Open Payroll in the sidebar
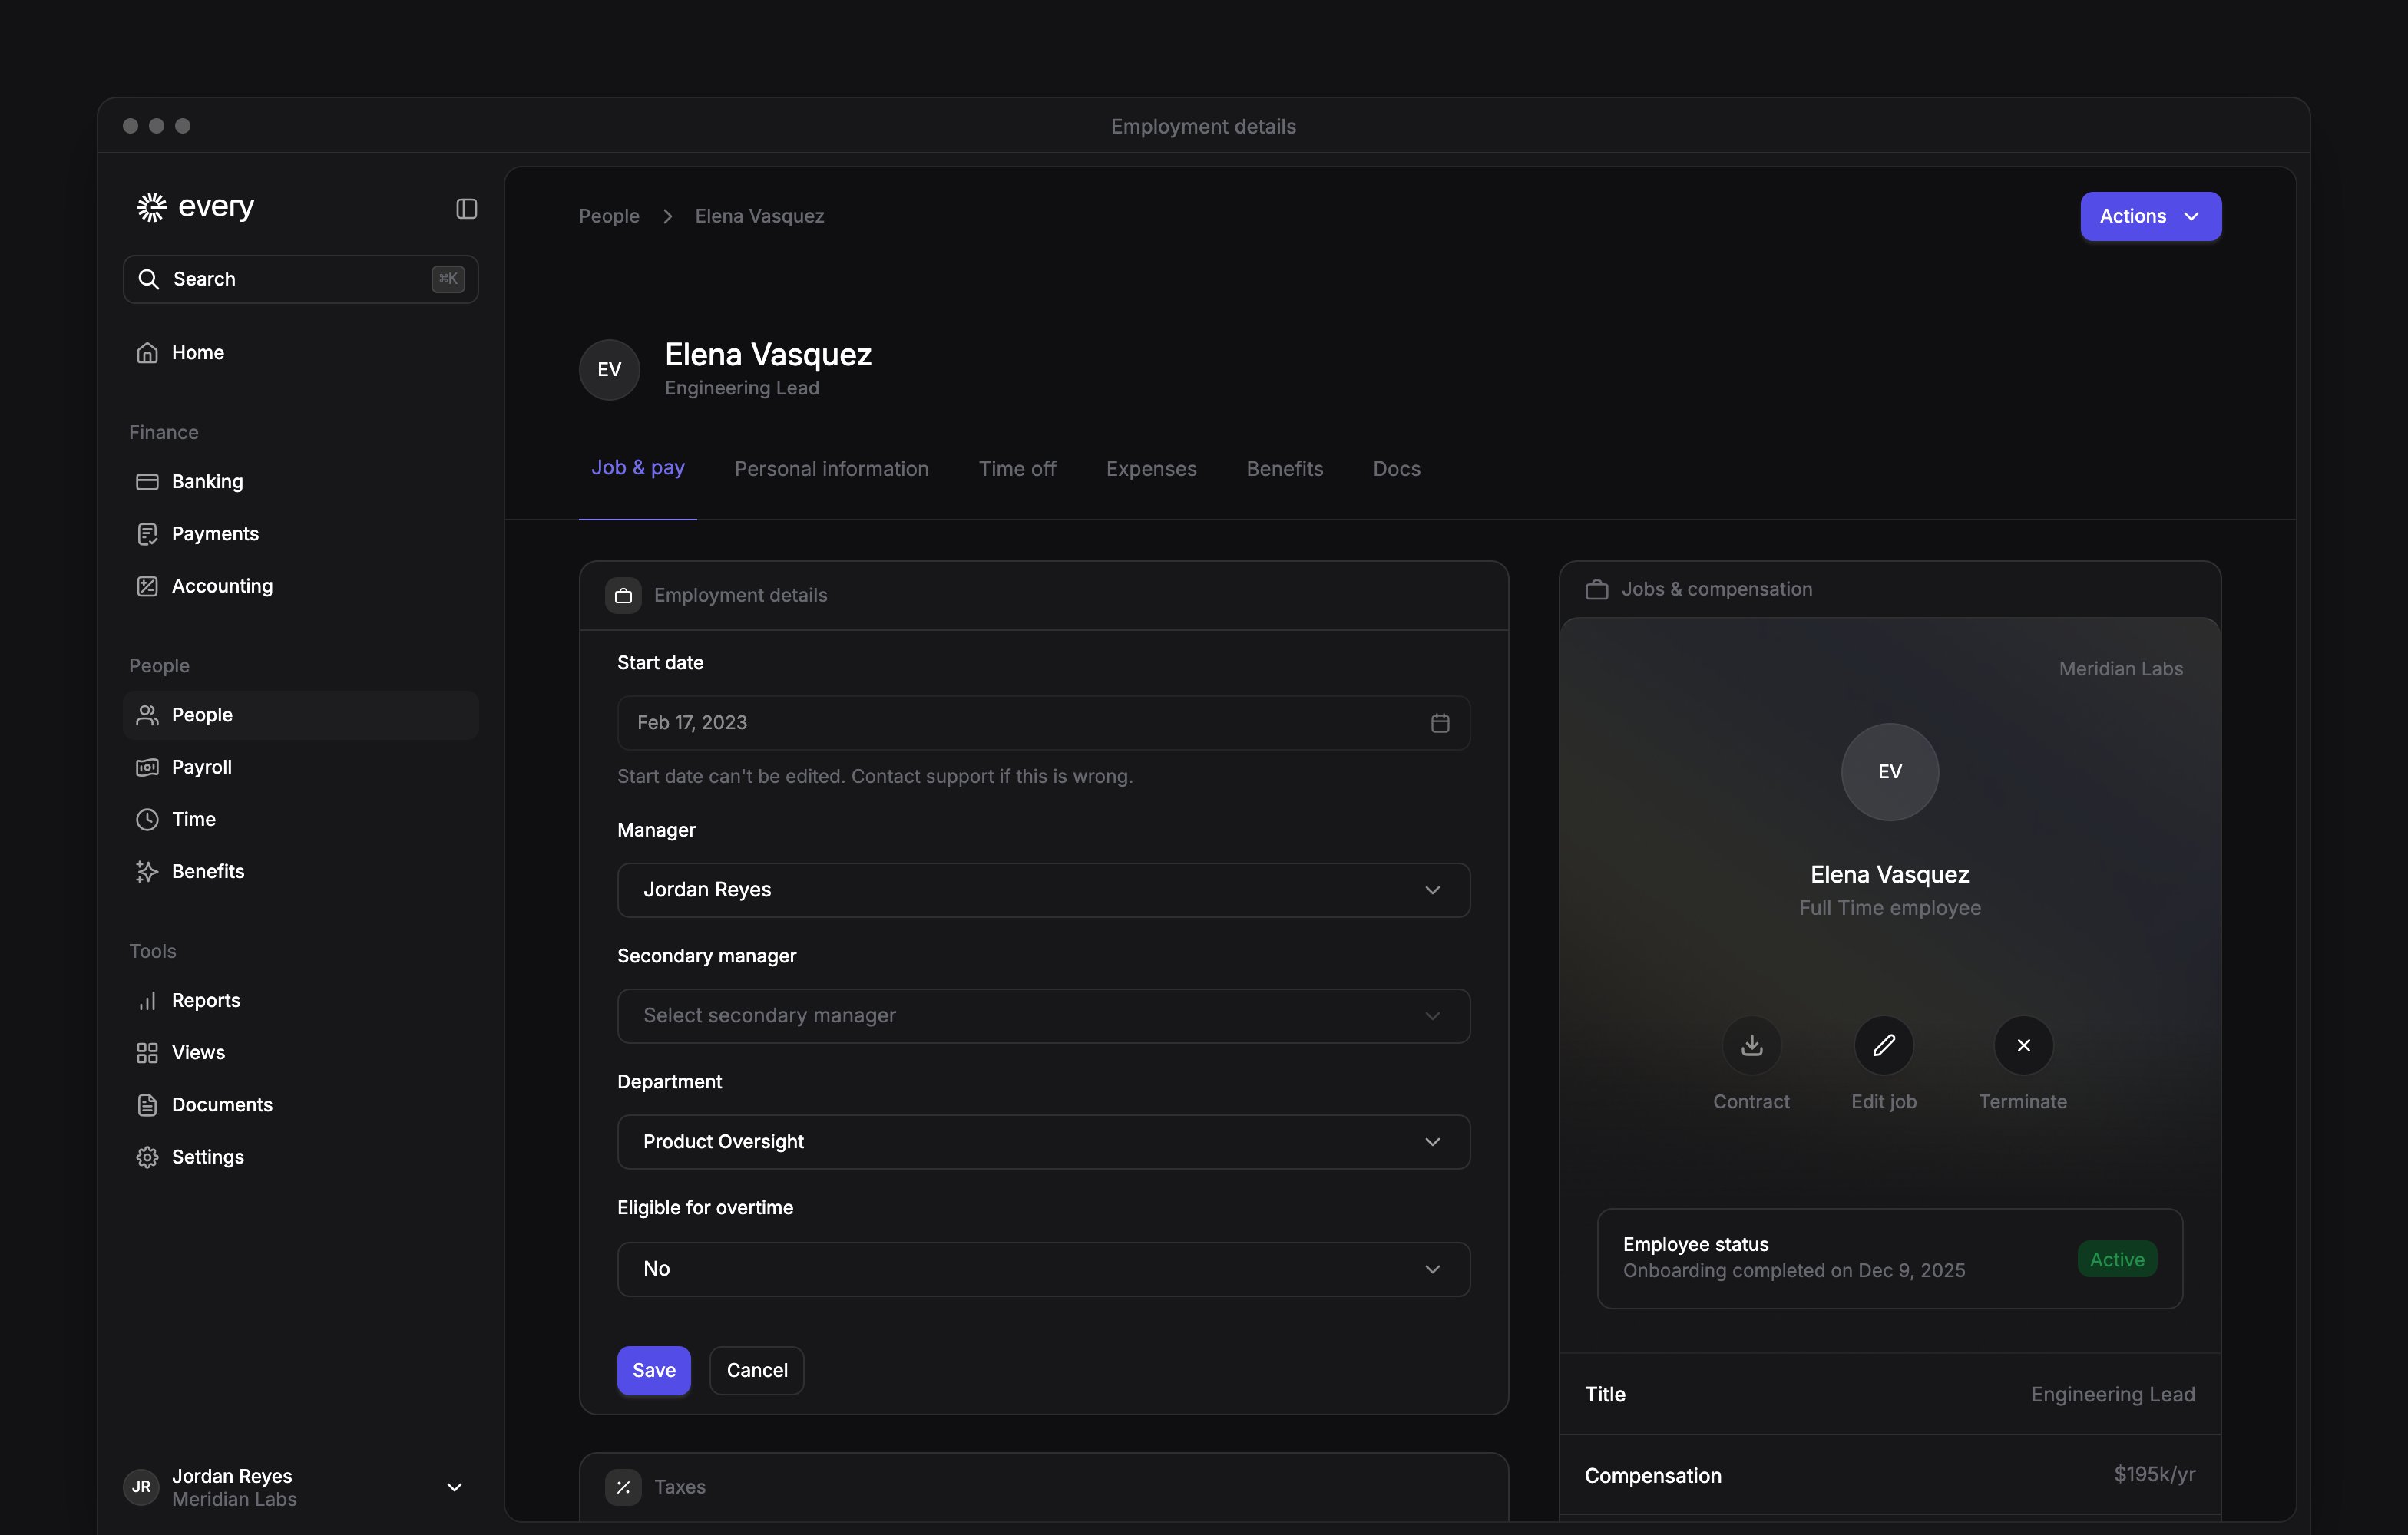This screenshot has width=2408, height=1535. 300,767
